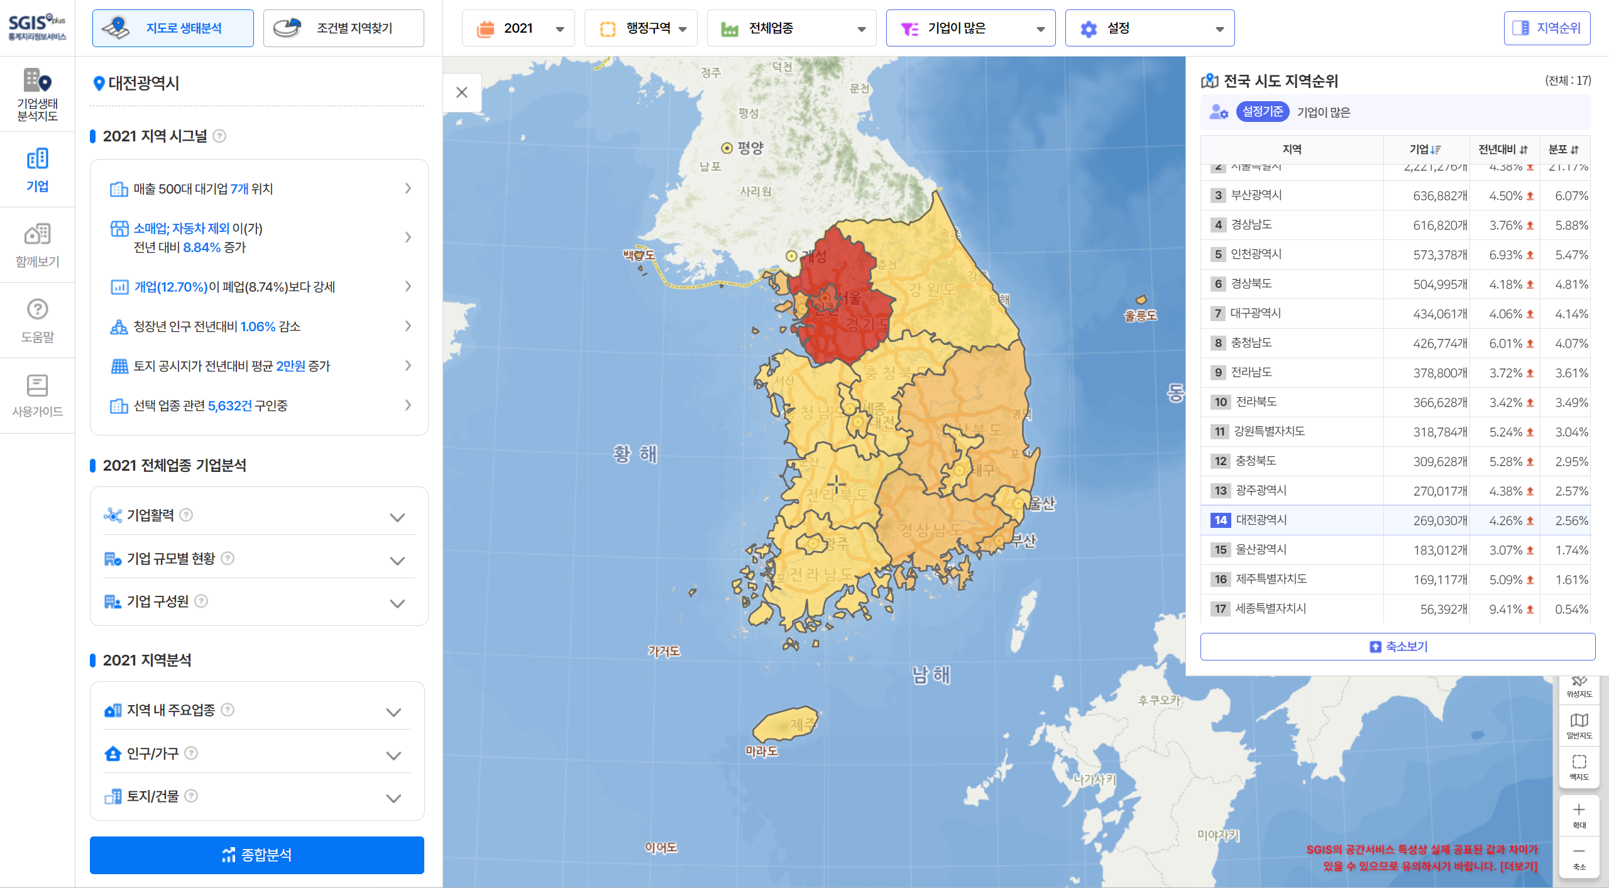1609x888 pixels.
Task: Stay on 지도로 생태분석 tab
Action: tap(173, 28)
